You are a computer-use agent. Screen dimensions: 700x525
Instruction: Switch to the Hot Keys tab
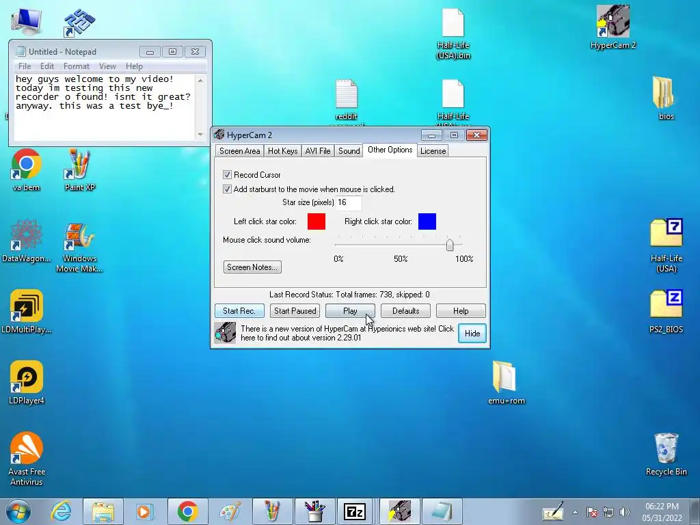pyautogui.click(x=282, y=151)
